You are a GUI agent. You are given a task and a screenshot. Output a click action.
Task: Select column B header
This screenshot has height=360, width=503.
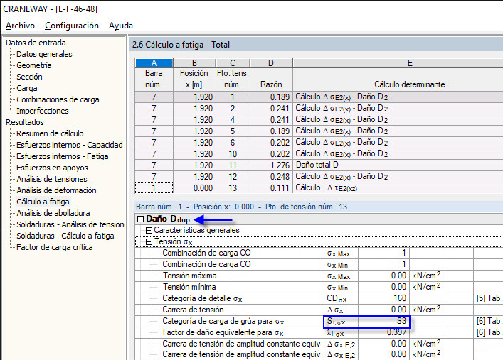[194, 62]
